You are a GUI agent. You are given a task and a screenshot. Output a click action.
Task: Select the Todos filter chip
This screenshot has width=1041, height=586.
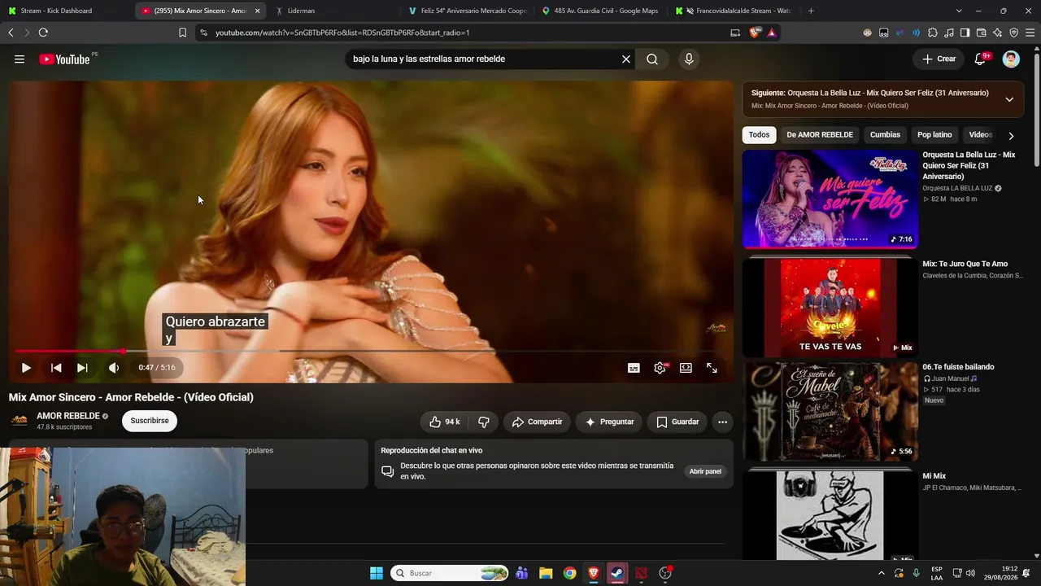tap(759, 135)
